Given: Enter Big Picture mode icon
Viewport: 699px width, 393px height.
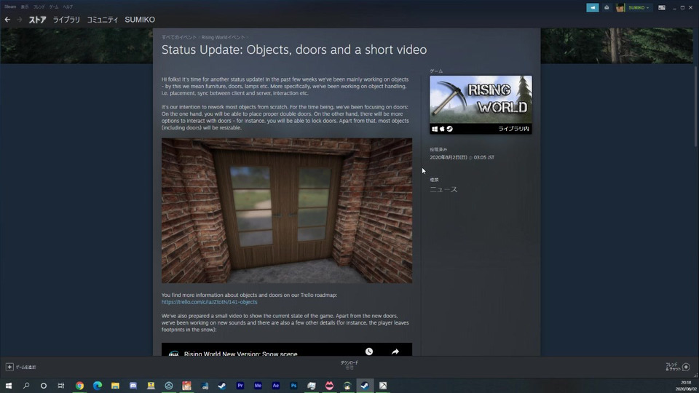Looking at the screenshot, I should [x=662, y=7].
